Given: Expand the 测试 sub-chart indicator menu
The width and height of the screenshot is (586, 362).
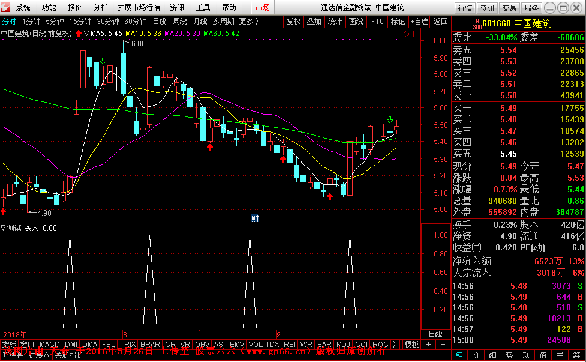Looking at the screenshot, I should 3,228.
